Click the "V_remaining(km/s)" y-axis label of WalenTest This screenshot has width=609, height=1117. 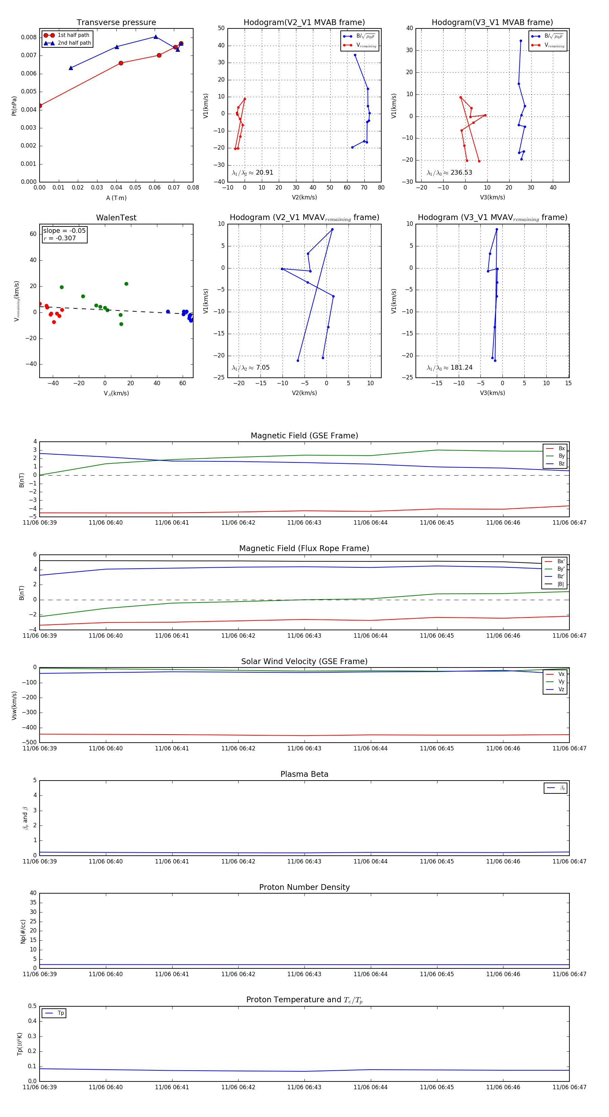17,301
